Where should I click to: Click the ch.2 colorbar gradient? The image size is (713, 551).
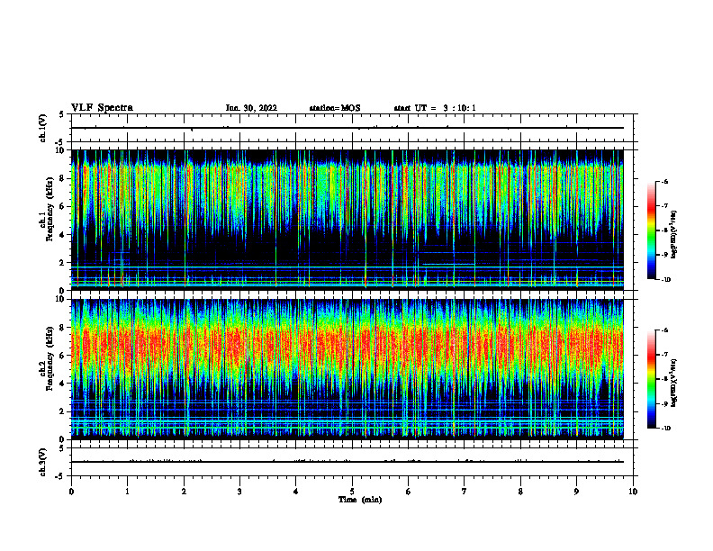[651, 379]
